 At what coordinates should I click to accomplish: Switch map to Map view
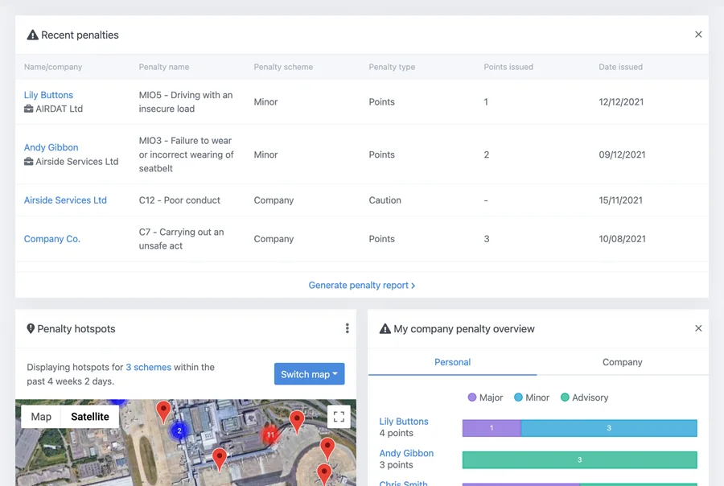[41, 417]
